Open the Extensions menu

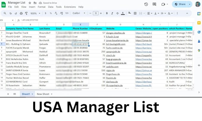coord(70,7)
